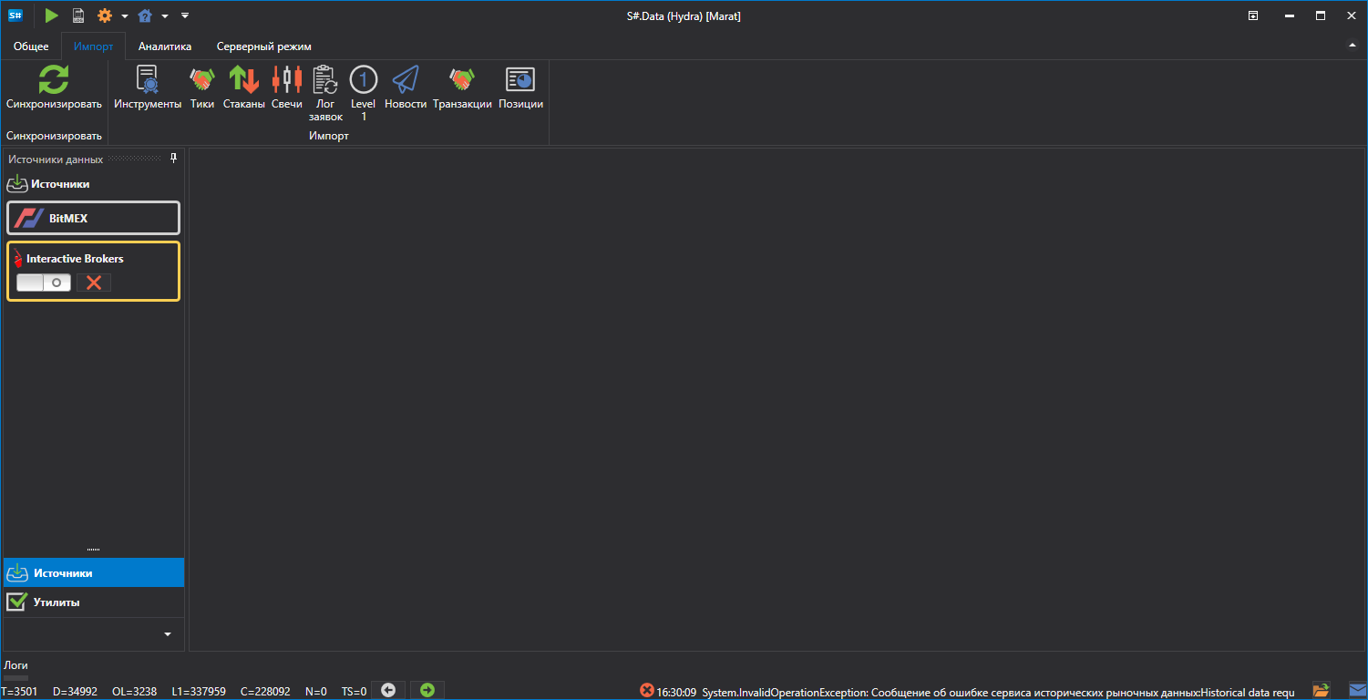Open quick access toolbar customize arrow
Image resolution: width=1368 pixels, height=700 pixels.
[185, 15]
